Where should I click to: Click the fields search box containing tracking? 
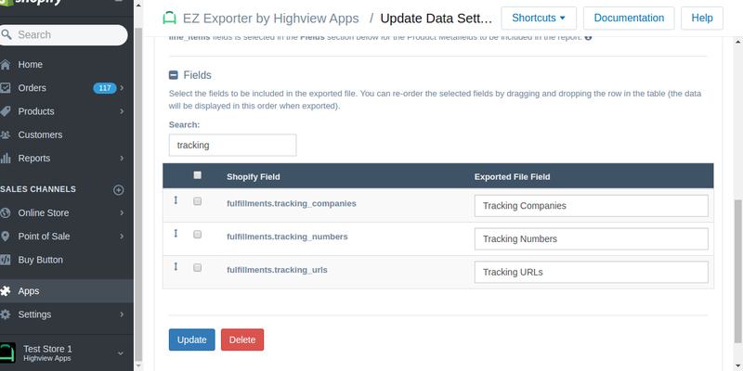[x=233, y=145]
